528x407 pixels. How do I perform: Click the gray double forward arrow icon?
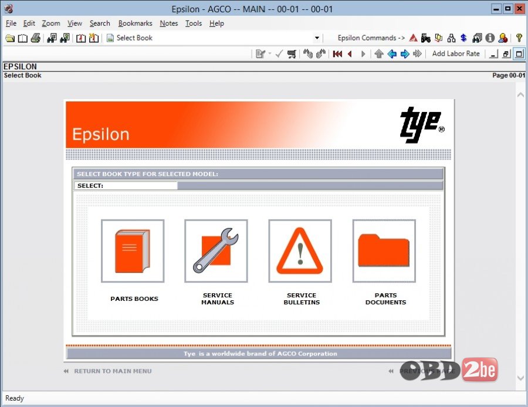pyautogui.click(x=417, y=54)
